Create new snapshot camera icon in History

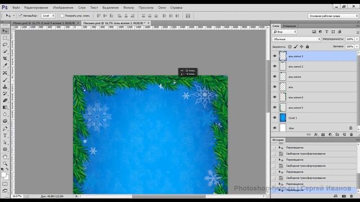[344, 196]
